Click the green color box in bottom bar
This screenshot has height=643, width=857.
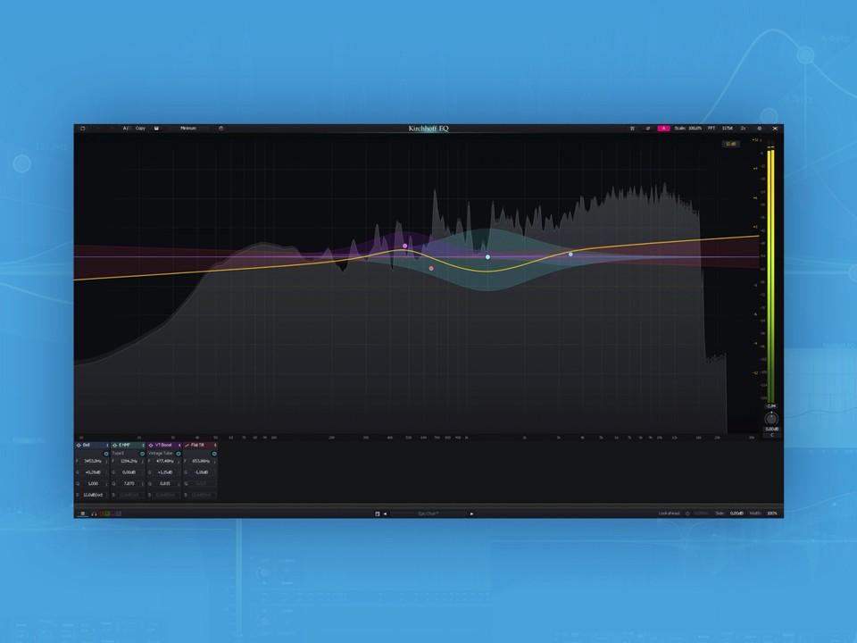(107, 514)
